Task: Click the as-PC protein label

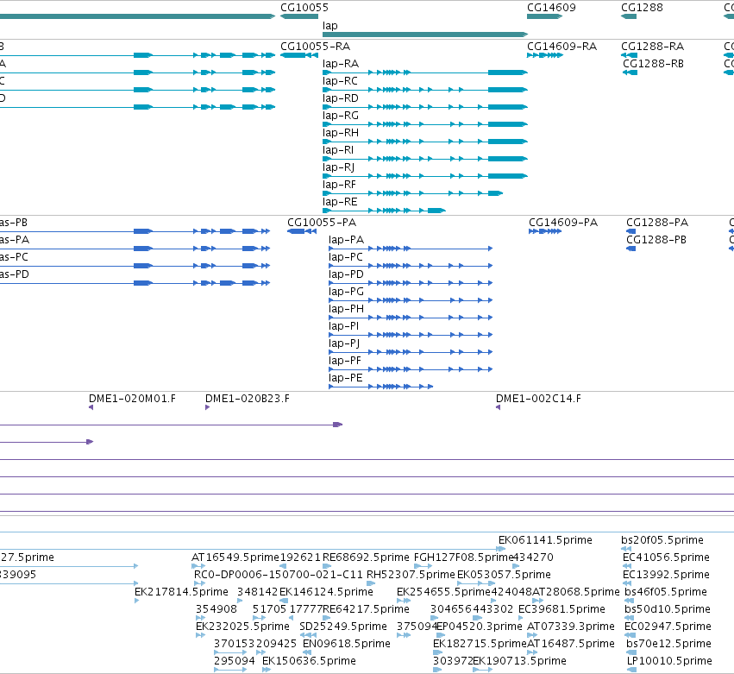Action: (14, 257)
